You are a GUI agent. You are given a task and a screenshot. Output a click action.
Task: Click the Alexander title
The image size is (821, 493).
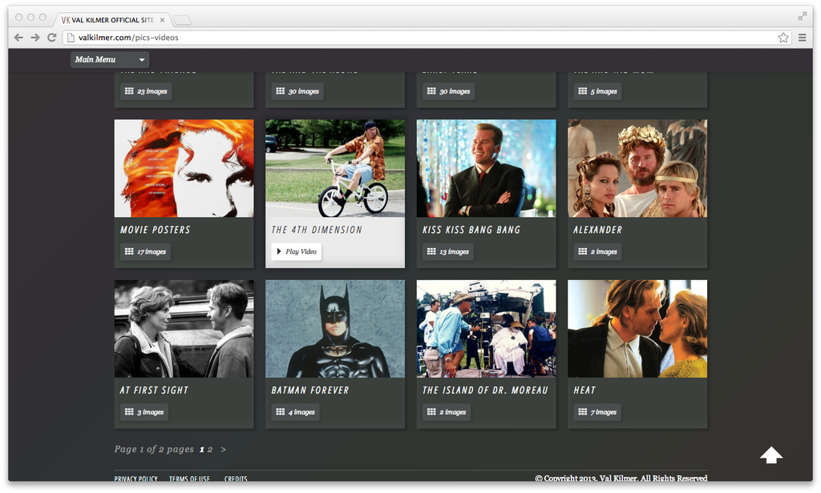tap(597, 230)
